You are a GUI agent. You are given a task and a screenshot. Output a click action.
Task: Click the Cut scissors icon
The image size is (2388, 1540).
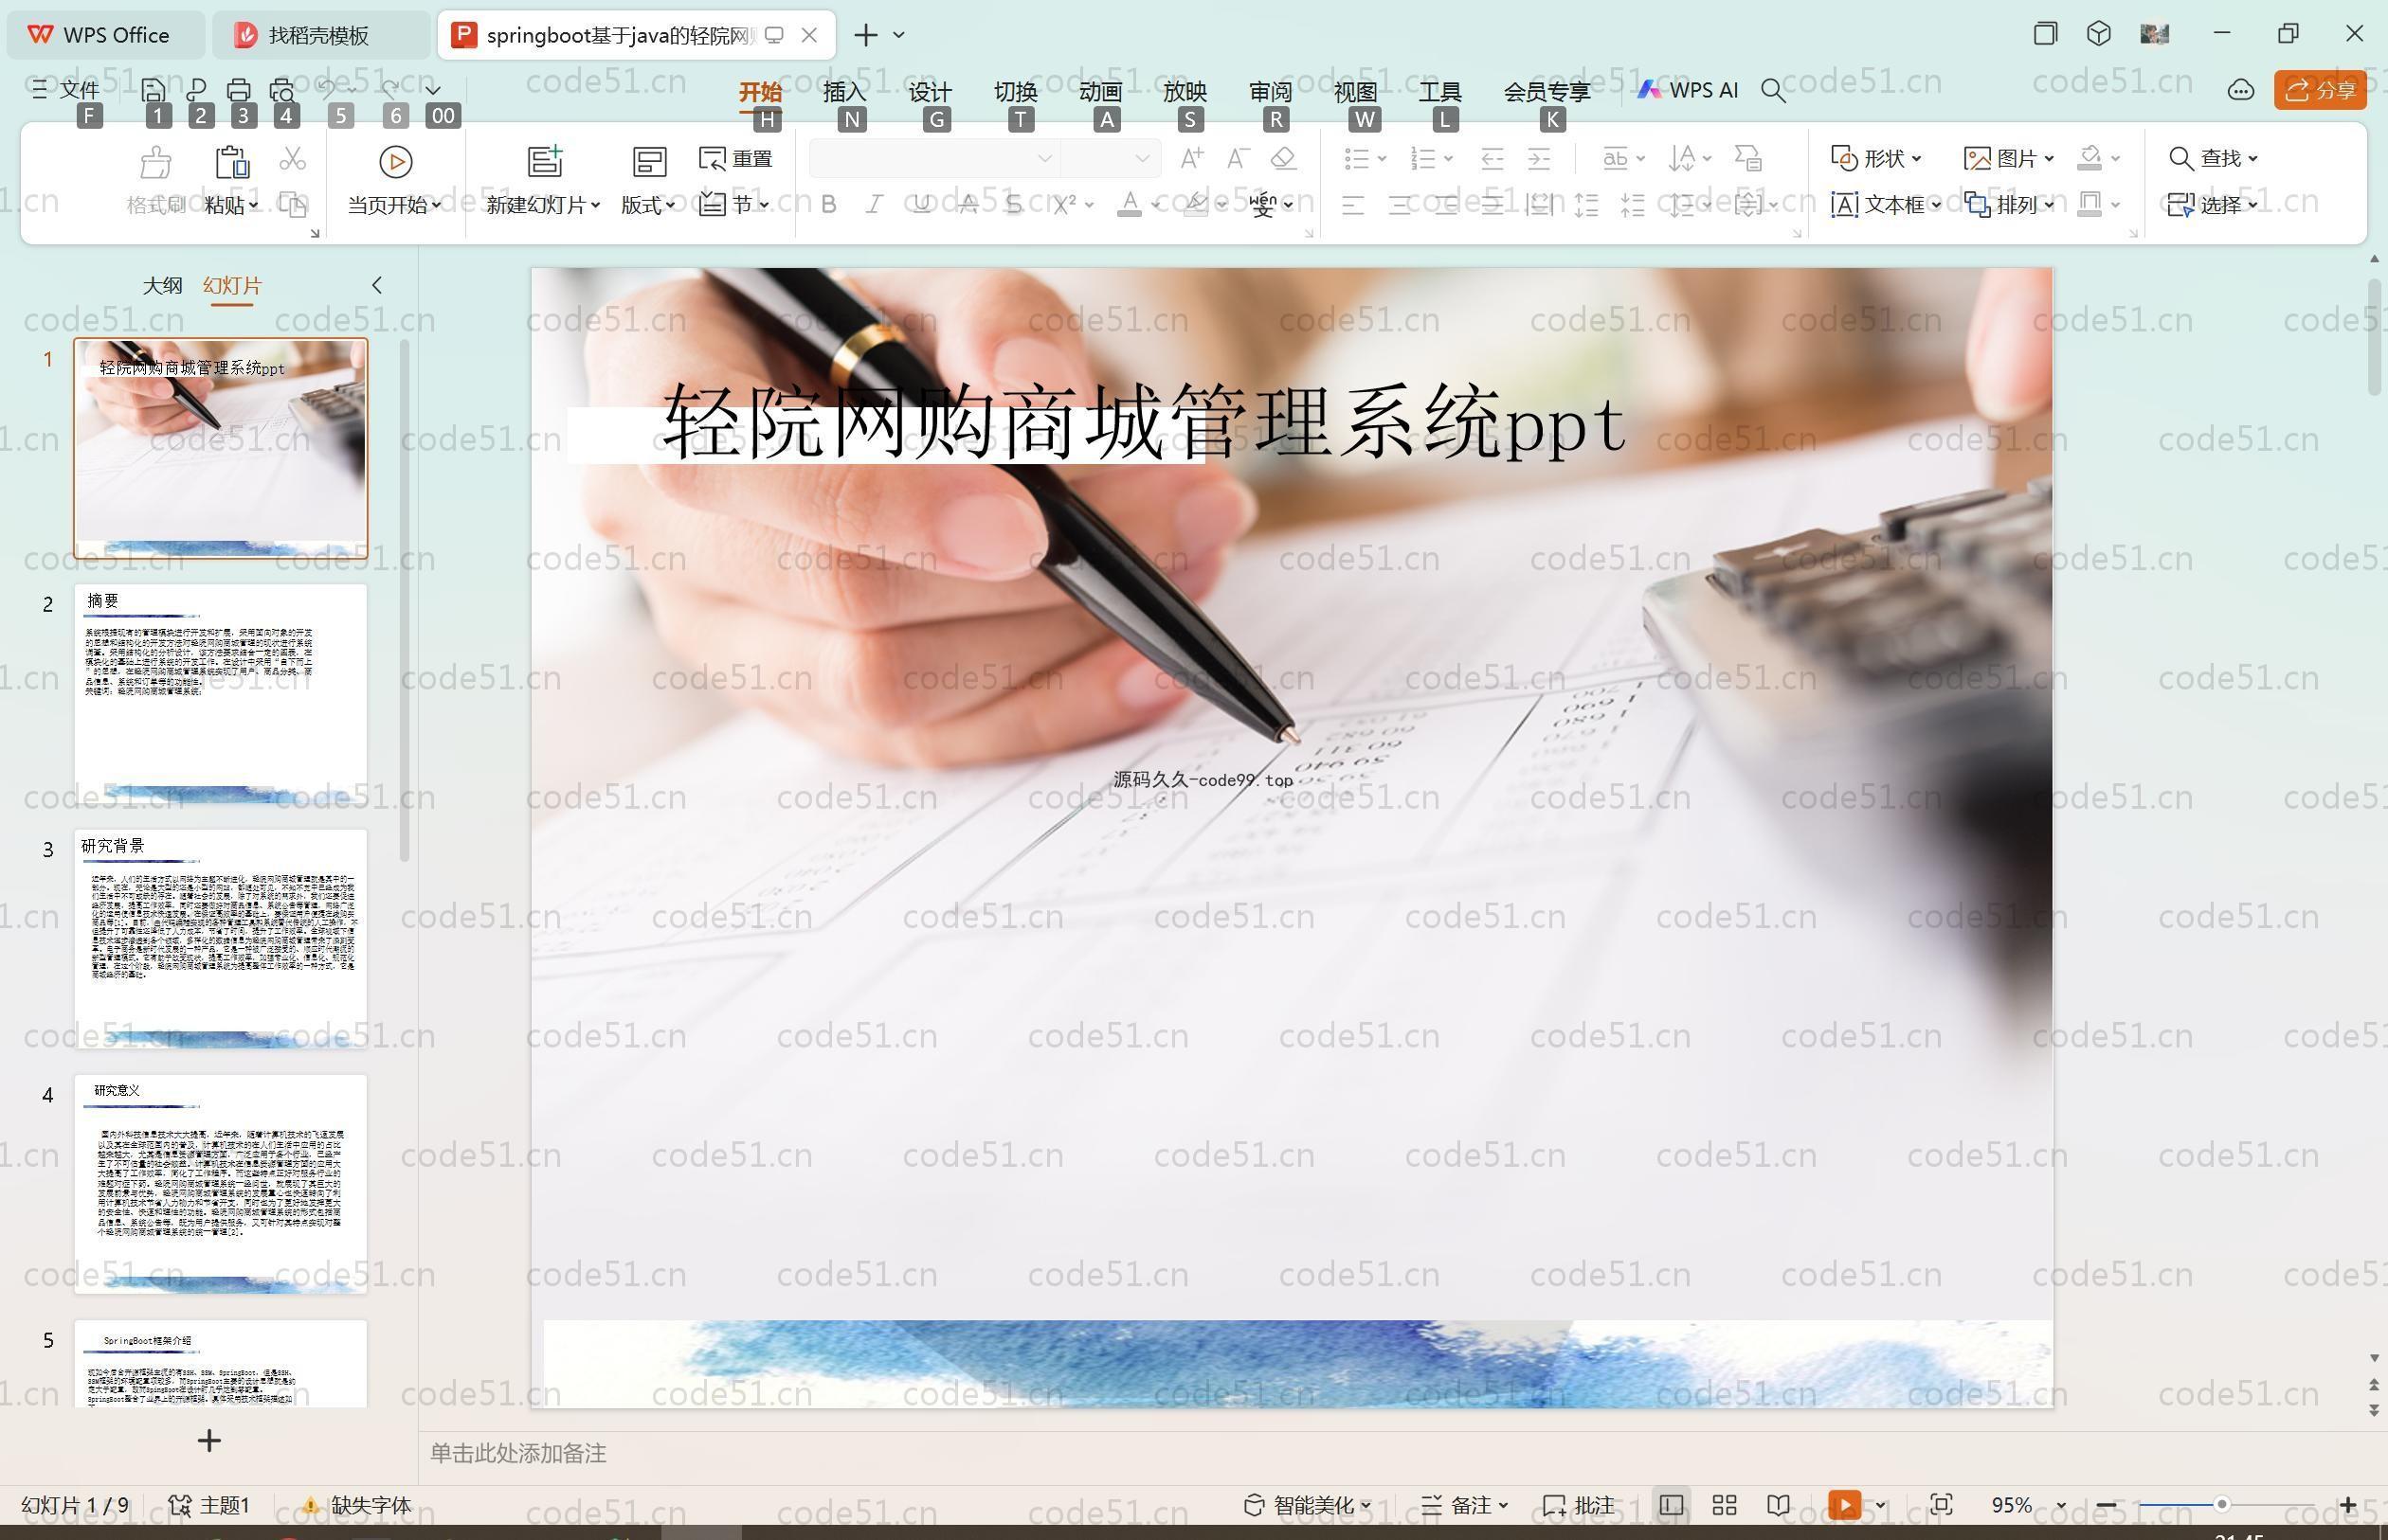click(x=292, y=158)
